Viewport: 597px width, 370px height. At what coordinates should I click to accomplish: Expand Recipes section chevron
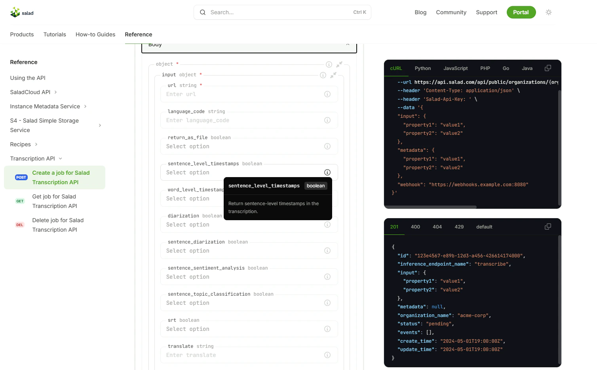tap(36, 144)
